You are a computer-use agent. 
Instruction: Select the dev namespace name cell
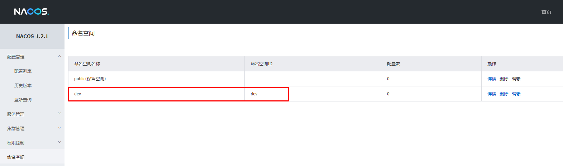(157, 94)
